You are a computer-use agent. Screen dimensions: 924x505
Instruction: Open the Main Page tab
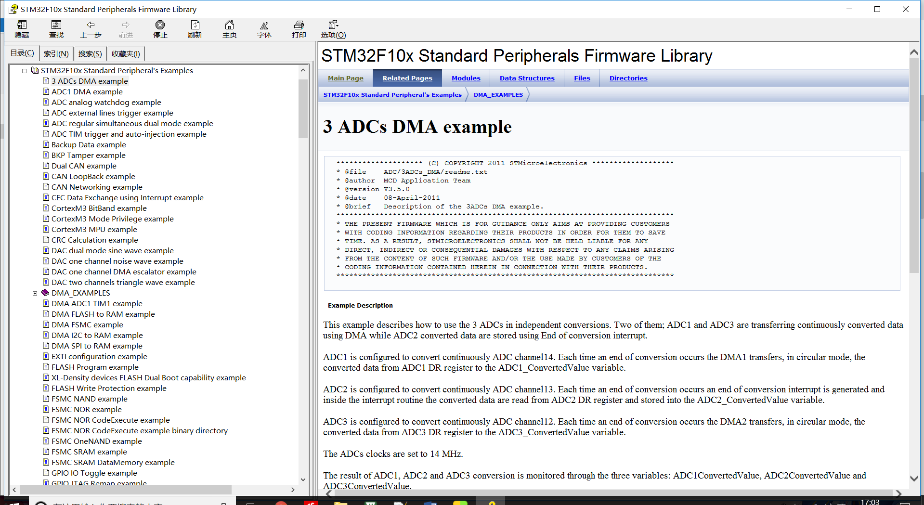(x=346, y=78)
